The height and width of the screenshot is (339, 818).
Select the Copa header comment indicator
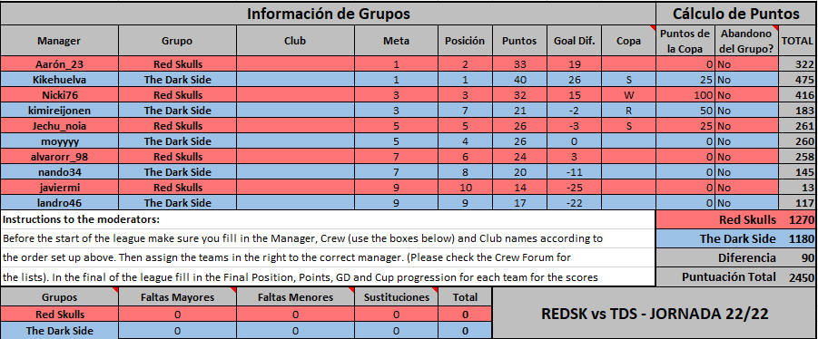[653, 28]
